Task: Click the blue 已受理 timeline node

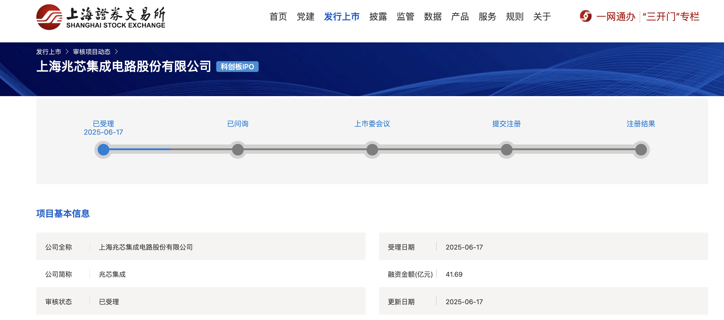Action: point(103,150)
